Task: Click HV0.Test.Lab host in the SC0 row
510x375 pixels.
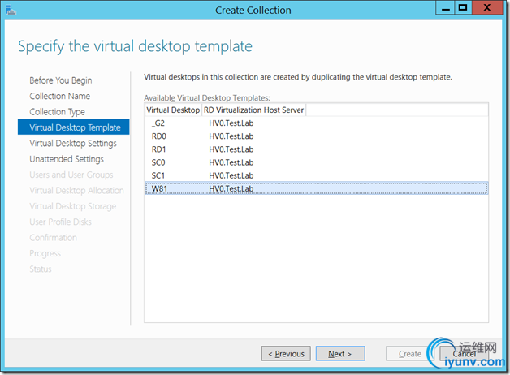Action: (x=231, y=162)
